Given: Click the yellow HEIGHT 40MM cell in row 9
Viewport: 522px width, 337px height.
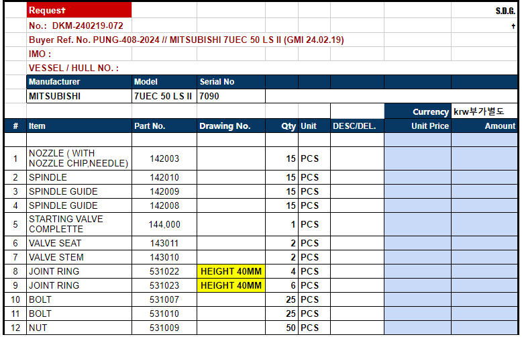Looking at the screenshot, I should click(x=231, y=285).
